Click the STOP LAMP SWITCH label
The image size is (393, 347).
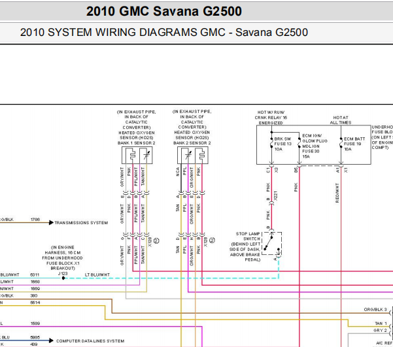point(248,237)
